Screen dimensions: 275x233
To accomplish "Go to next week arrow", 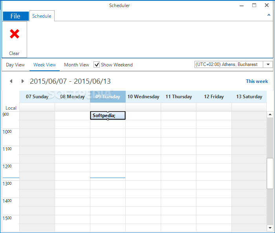I will point(22,81).
